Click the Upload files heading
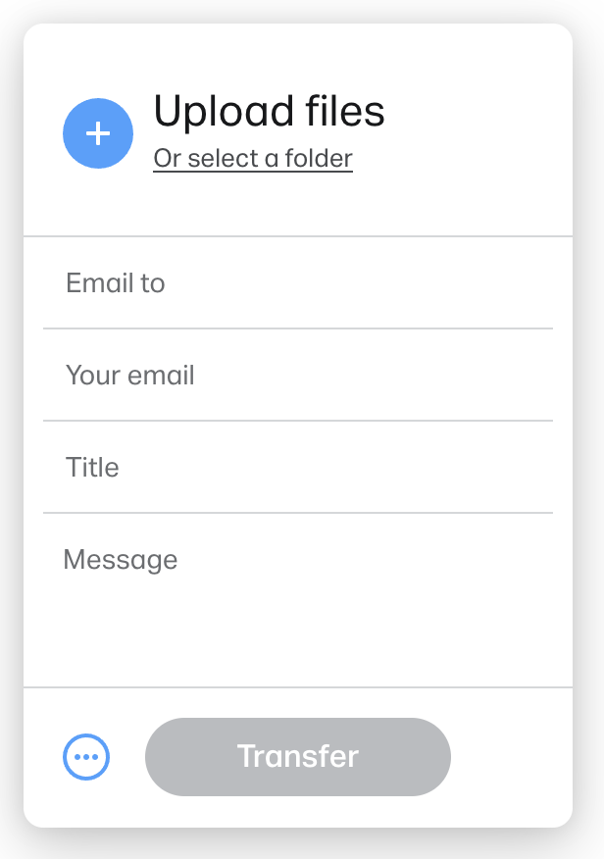Image resolution: width=604 pixels, height=859 pixels. (269, 111)
